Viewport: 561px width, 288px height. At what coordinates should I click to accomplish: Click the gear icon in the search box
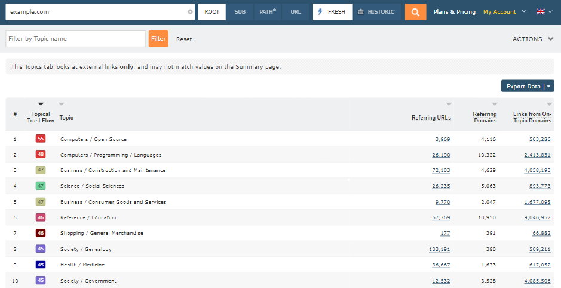[190, 11]
